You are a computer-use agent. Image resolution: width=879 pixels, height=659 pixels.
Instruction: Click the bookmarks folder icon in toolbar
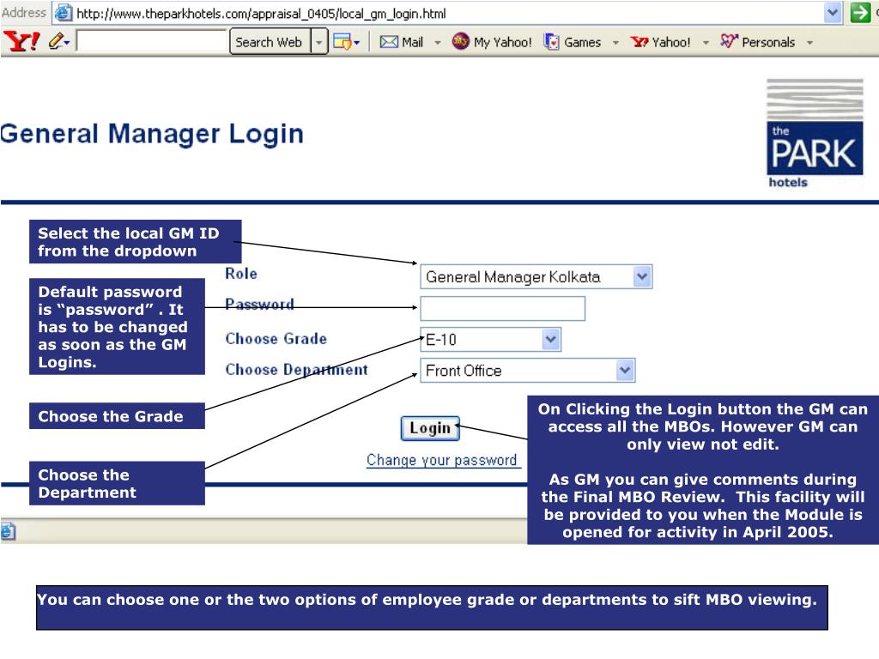[342, 41]
